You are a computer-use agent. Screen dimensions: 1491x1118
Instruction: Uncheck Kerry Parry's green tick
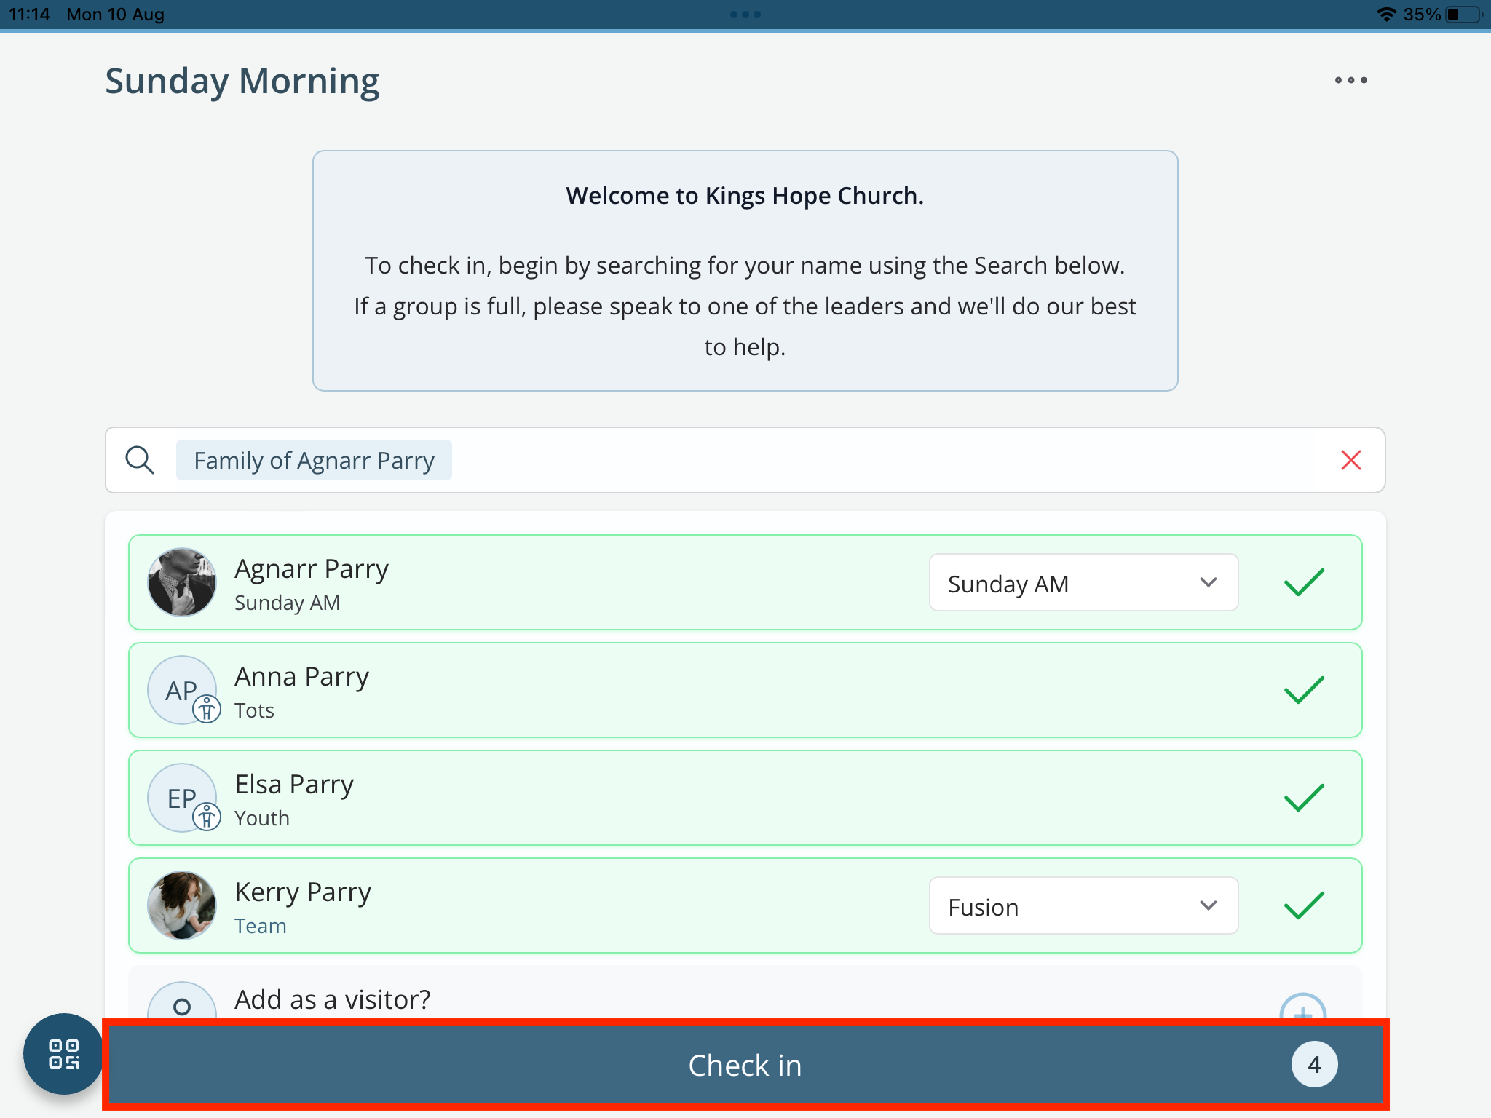tap(1304, 905)
